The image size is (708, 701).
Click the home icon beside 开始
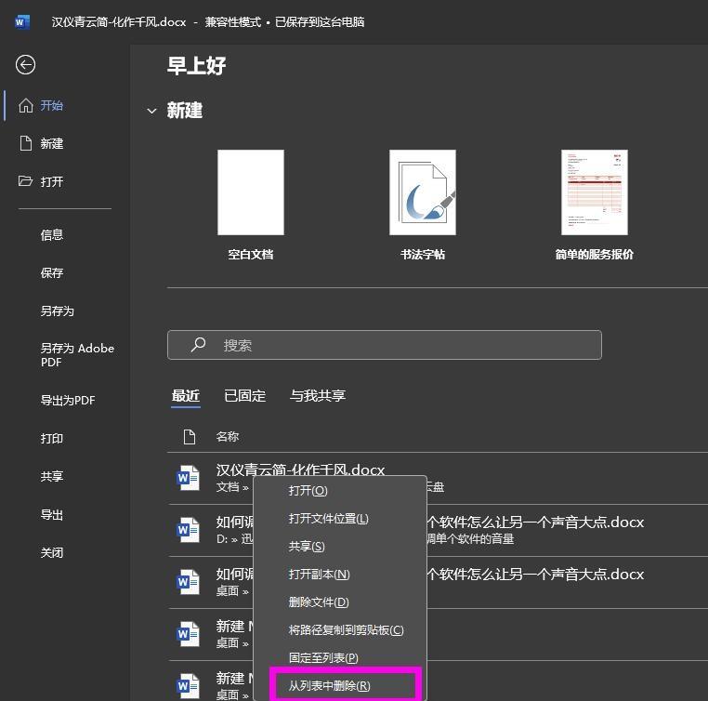(26, 105)
